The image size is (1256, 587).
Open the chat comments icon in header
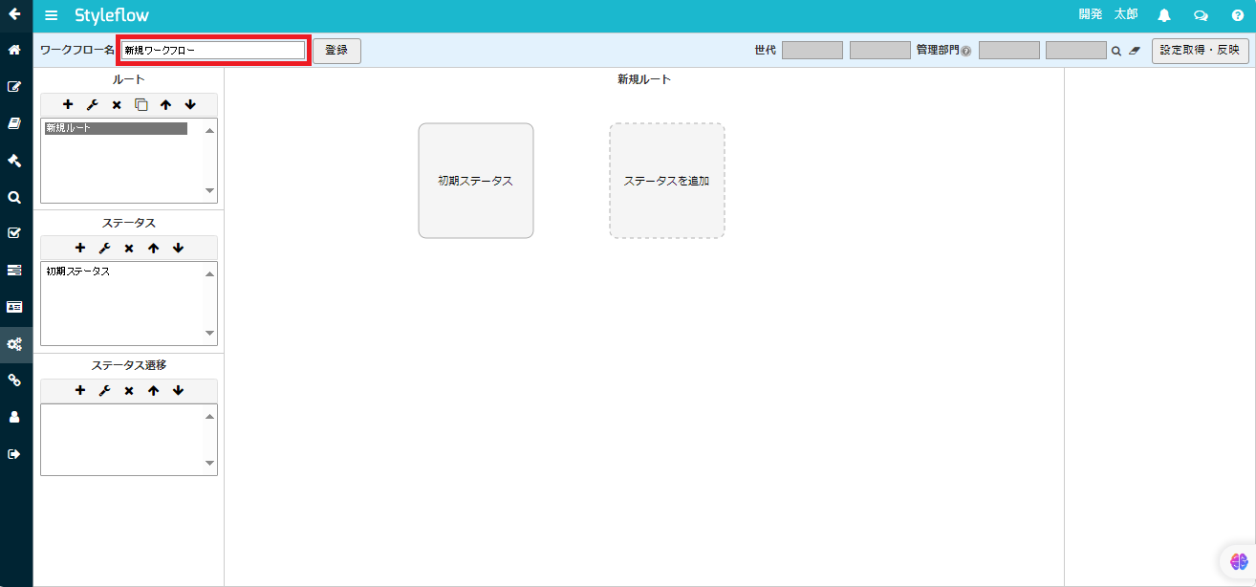point(1201,15)
